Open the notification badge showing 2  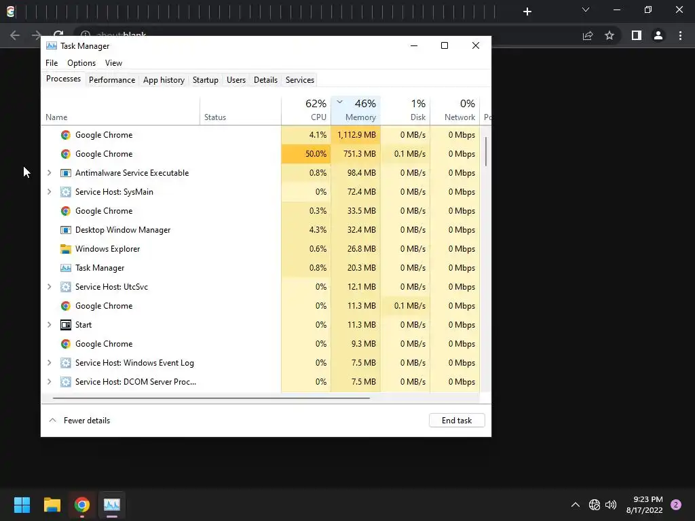coord(676,505)
